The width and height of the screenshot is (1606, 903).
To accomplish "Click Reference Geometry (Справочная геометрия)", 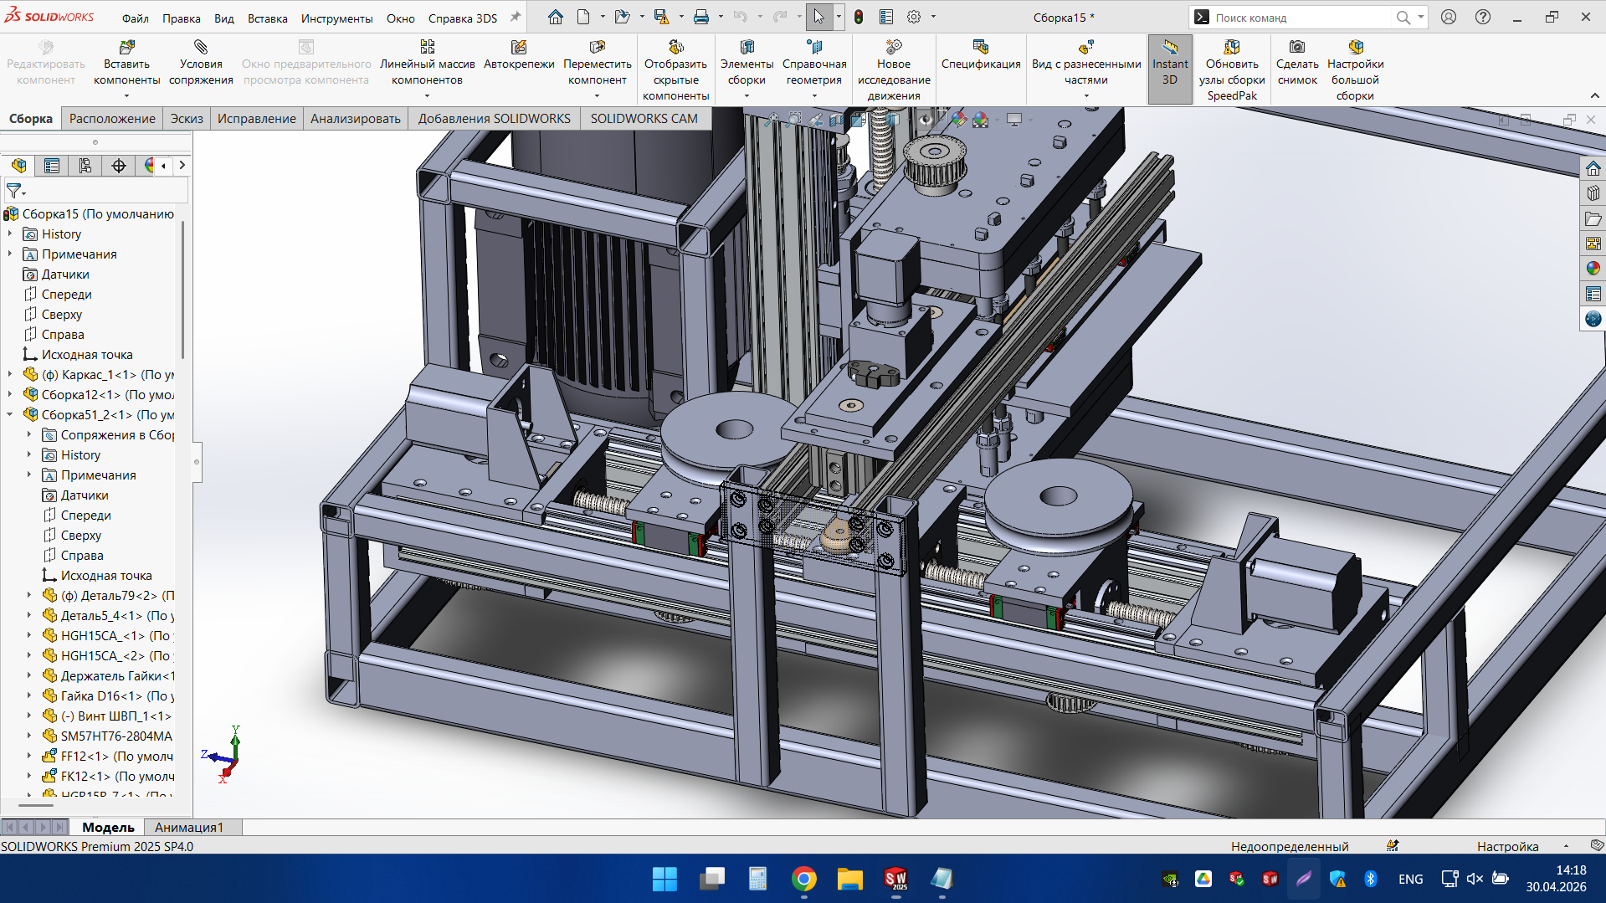I will tap(814, 63).
